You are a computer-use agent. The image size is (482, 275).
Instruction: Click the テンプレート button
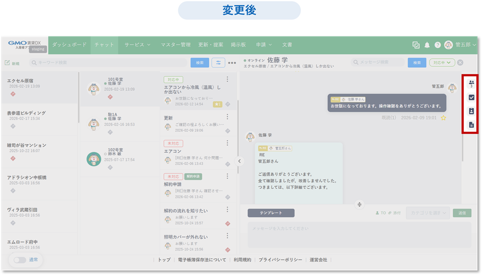[271, 213]
